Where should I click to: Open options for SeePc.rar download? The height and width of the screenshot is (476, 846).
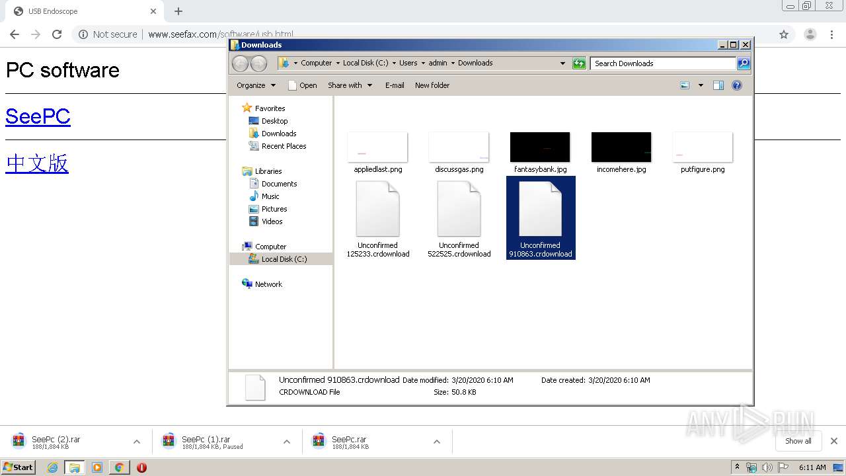pos(437,442)
